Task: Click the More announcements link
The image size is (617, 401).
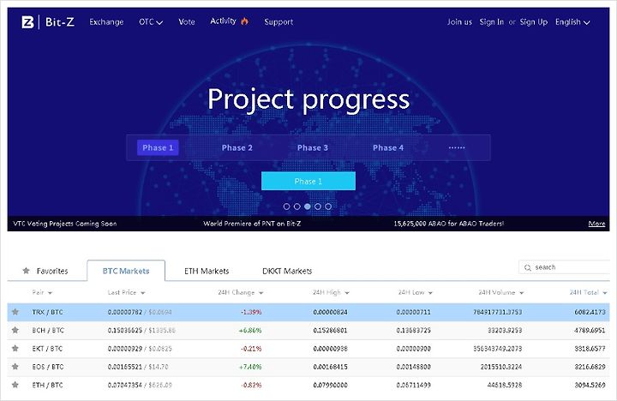Action: [596, 224]
